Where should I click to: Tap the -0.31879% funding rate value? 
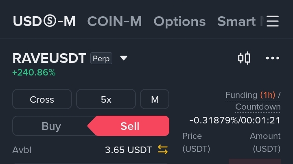point(213,121)
